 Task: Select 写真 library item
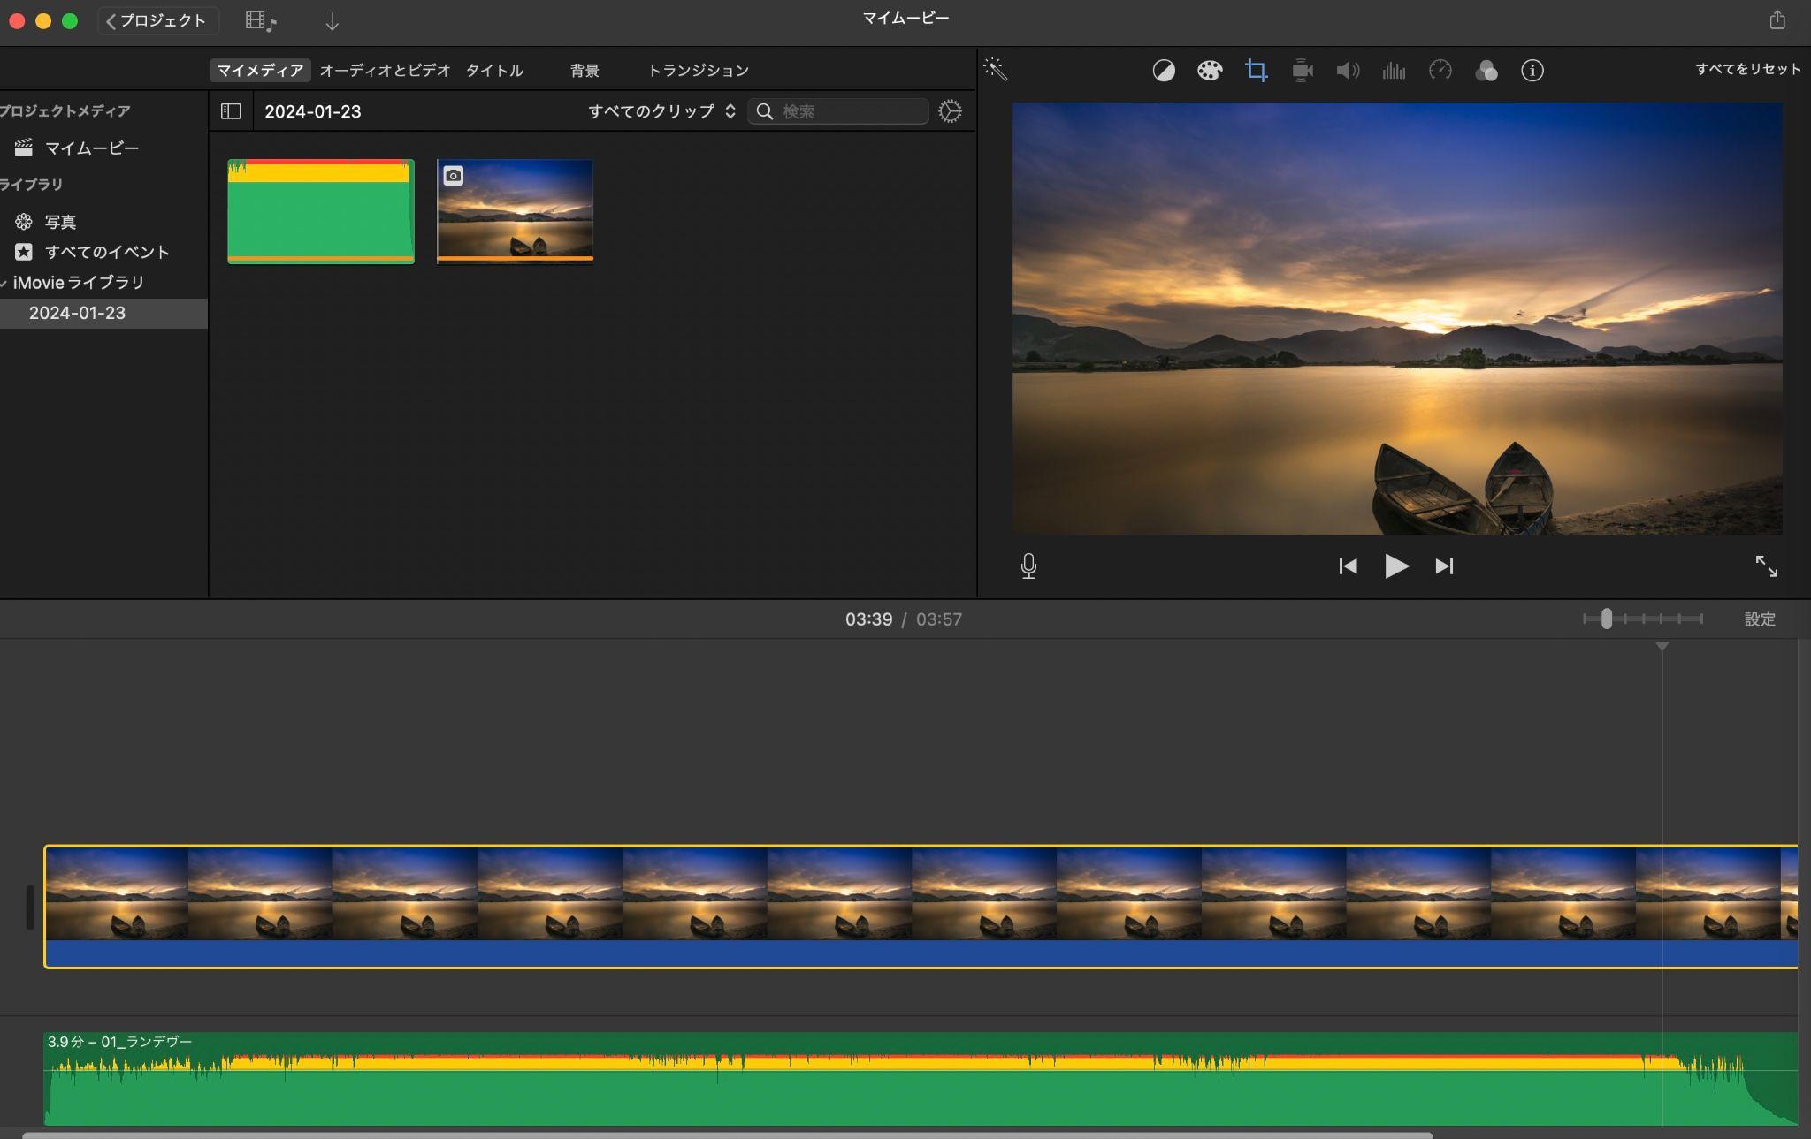point(60,222)
